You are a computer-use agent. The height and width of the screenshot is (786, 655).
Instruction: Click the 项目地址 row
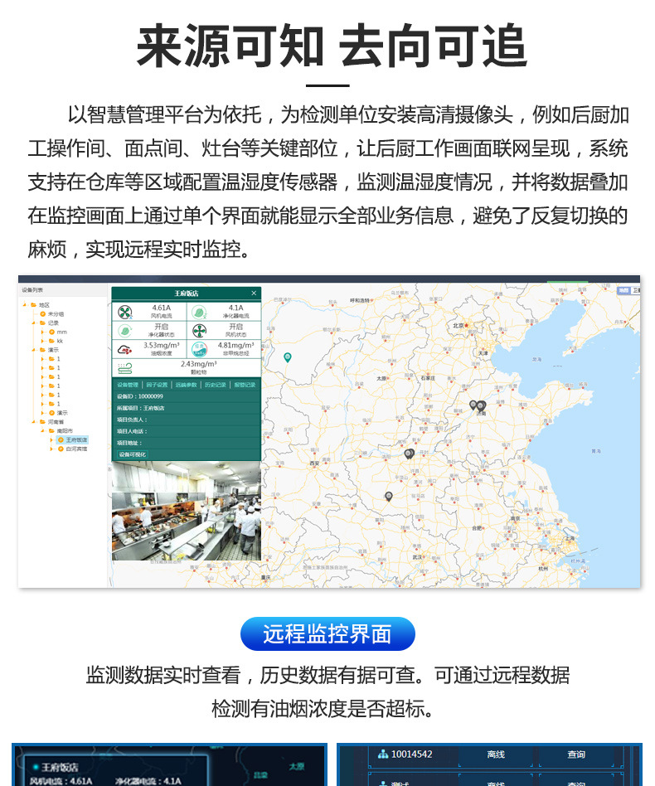[x=186, y=443]
